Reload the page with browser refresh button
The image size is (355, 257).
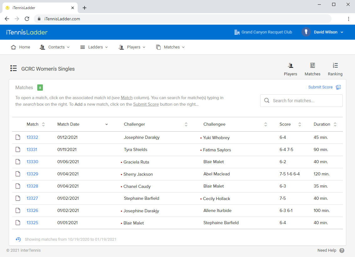click(27, 19)
